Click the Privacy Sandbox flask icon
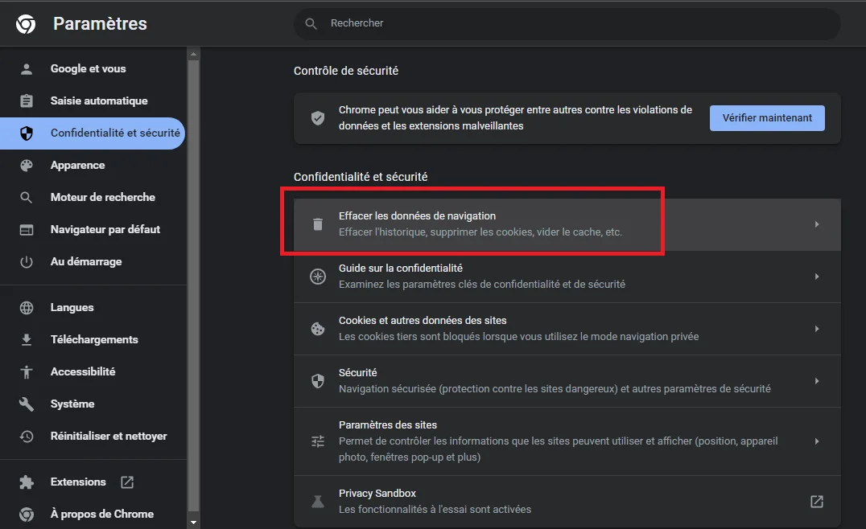Screen dimensions: 866x529 pyautogui.click(x=318, y=502)
